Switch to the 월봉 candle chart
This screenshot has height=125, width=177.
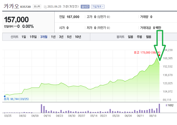[149, 37]
